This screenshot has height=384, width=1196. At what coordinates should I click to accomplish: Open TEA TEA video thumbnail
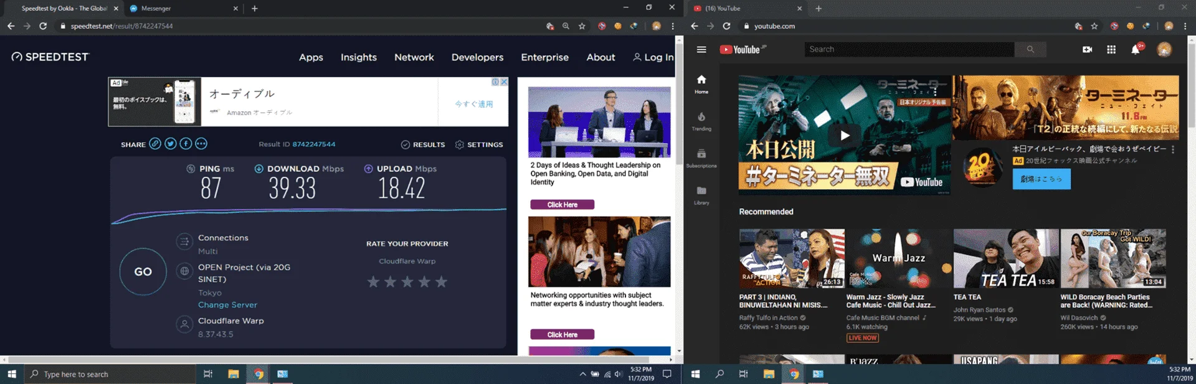tap(1006, 258)
